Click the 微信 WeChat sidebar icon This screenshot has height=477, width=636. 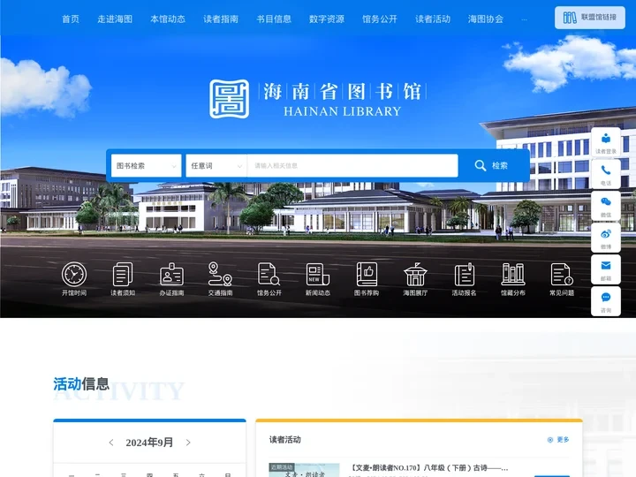[606, 206]
